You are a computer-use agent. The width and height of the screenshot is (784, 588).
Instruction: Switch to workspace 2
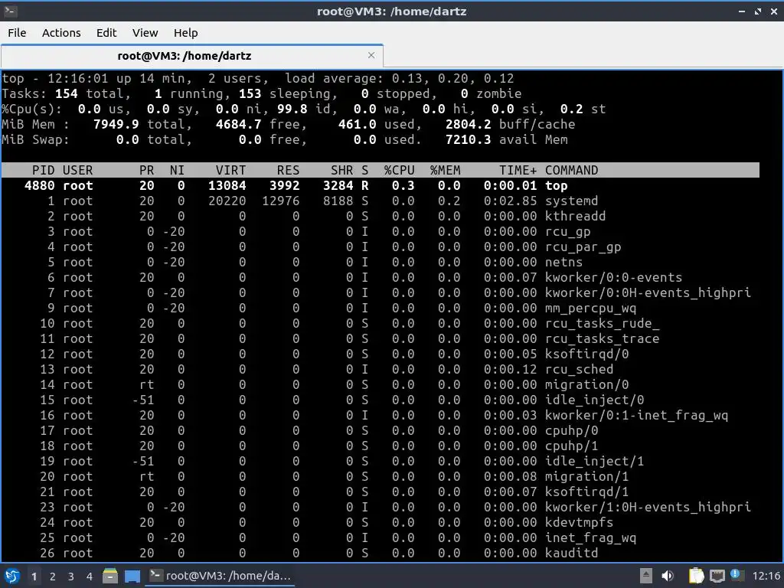click(x=53, y=577)
